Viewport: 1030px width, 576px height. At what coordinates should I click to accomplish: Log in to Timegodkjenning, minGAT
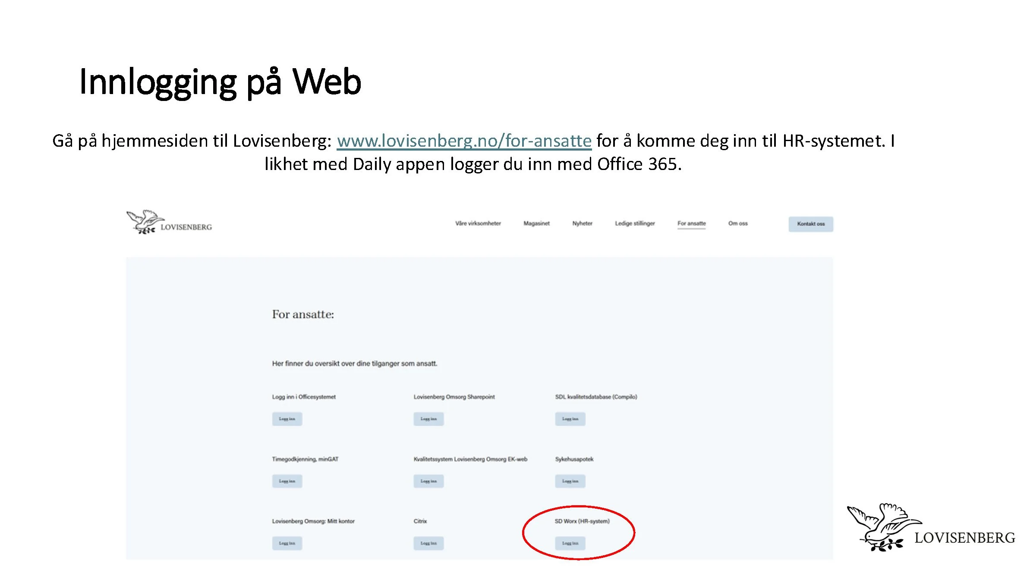pos(287,481)
